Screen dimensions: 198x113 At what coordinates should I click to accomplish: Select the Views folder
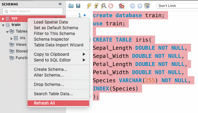tap(21, 44)
